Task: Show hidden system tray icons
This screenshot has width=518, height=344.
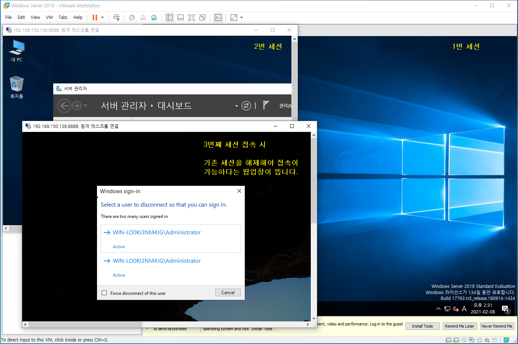Action: [x=438, y=309]
